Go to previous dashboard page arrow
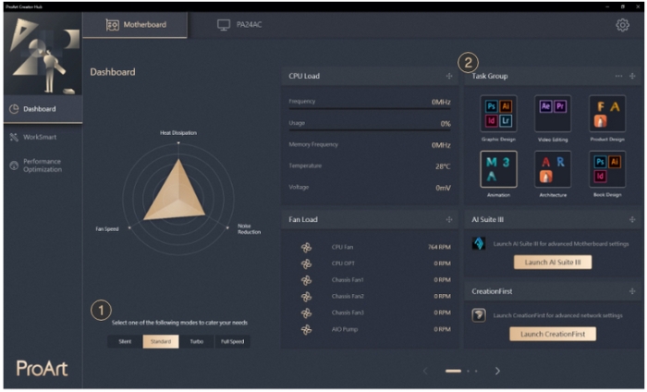The image size is (647, 392). click(425, 371)
